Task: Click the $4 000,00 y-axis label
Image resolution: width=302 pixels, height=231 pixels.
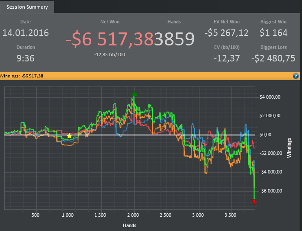Action: coord(270,97)
